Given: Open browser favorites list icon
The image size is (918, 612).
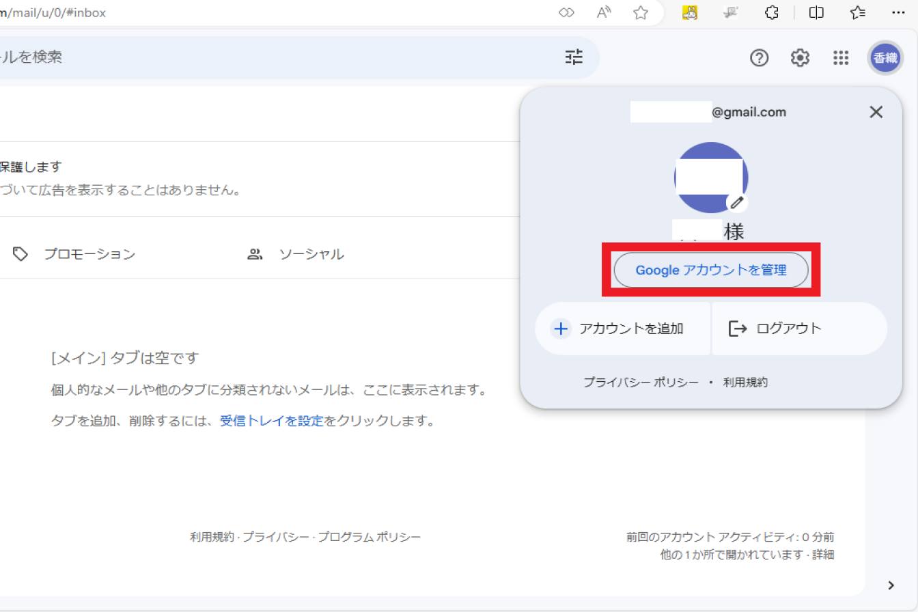Looking at the screenshot, I should pyautogui.click(x=858, y=13).
